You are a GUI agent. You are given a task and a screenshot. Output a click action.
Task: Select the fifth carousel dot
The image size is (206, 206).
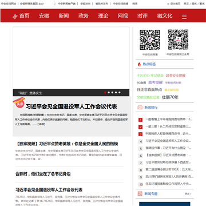(120, 93)
